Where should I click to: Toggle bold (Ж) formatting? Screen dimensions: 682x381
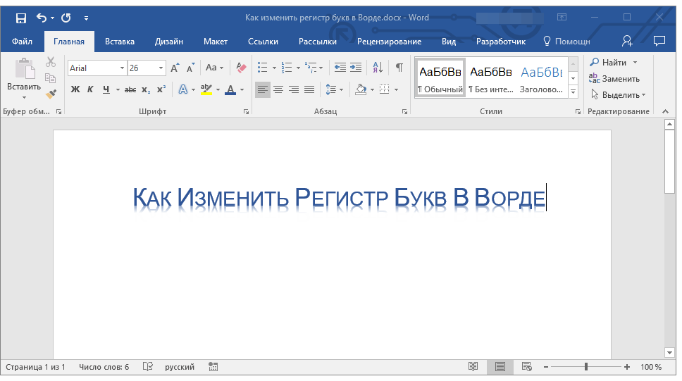coord(75,89)
